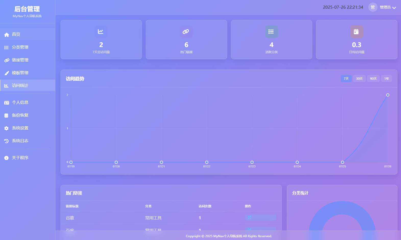
Task: Switch trend range to 7天
Action: tap(346, 78)
